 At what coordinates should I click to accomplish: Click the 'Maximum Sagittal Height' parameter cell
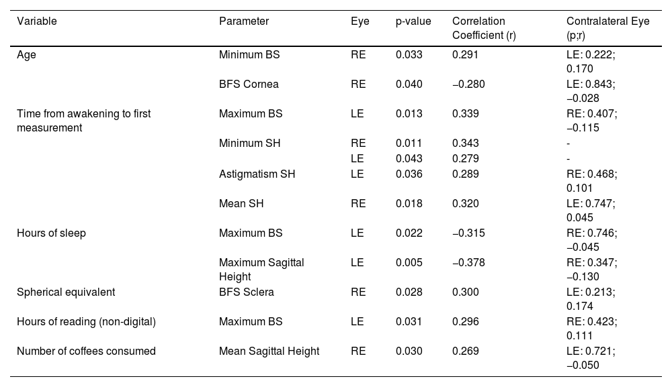pyautogui.click(x=261, y=269)
